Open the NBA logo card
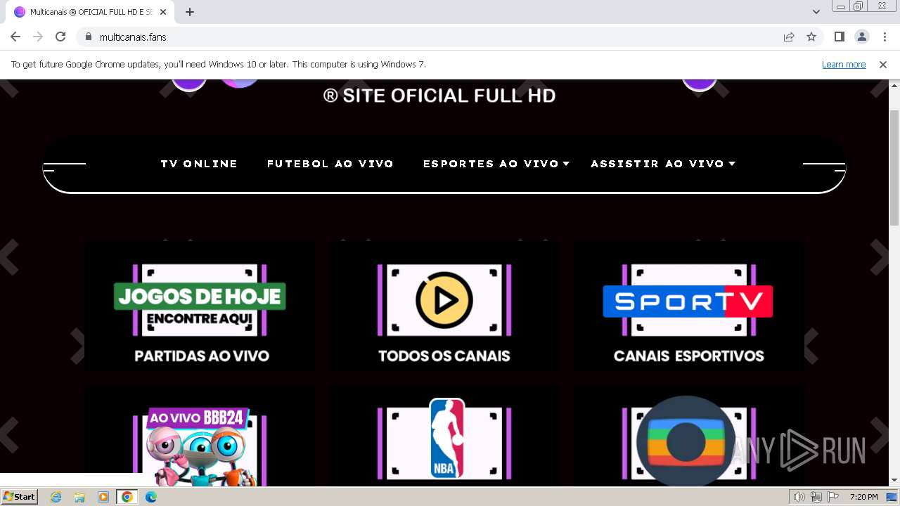The height and width of the screenshot is (506, 900). (x=444, y=437)
